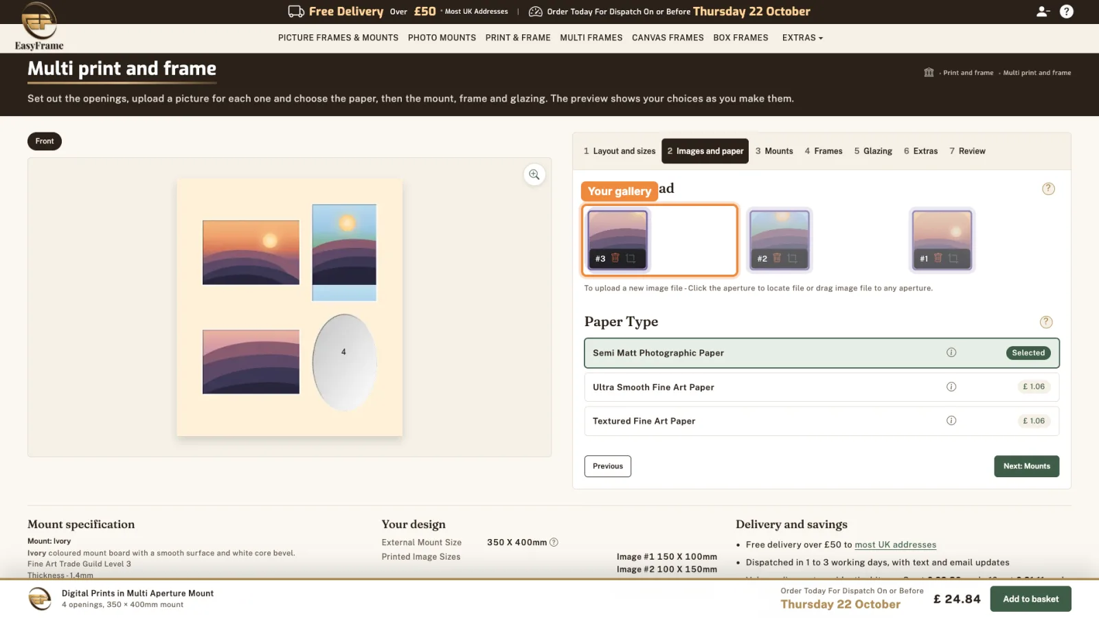
Task: Choose Ultra Smooth Fine Art Paper
Action: coord(822,387)
